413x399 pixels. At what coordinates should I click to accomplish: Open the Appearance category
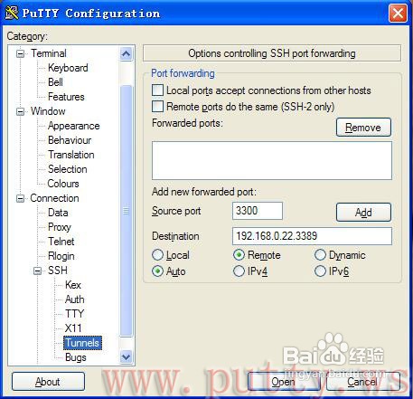[74, 126]
